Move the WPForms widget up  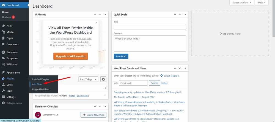pos(95,15)
